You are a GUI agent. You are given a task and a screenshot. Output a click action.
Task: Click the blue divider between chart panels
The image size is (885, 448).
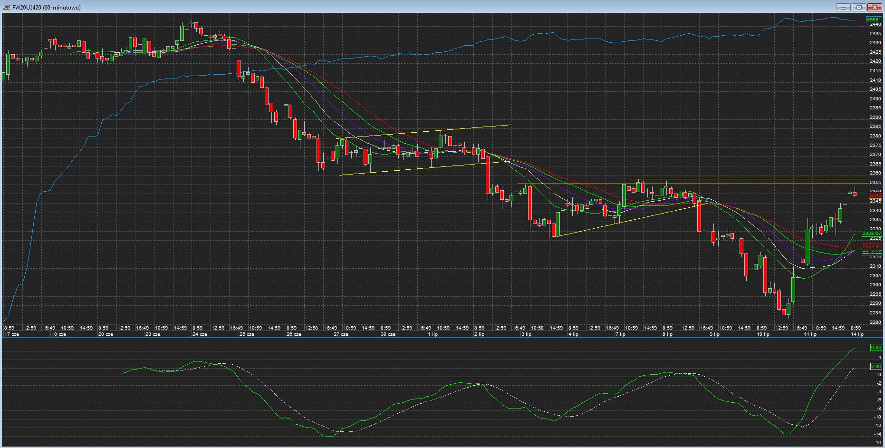pyautogui.click(x=442, y=338)
